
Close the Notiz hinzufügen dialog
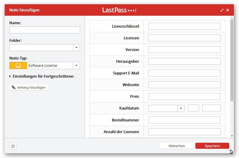228,10
